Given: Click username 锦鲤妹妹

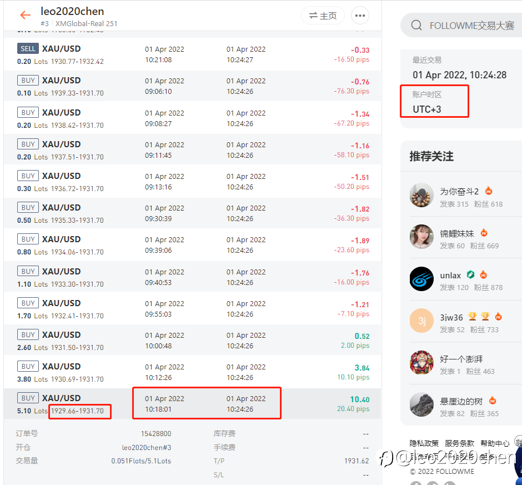Looking at the screenshot, I should pyautogui.click(x=456, y=233).
